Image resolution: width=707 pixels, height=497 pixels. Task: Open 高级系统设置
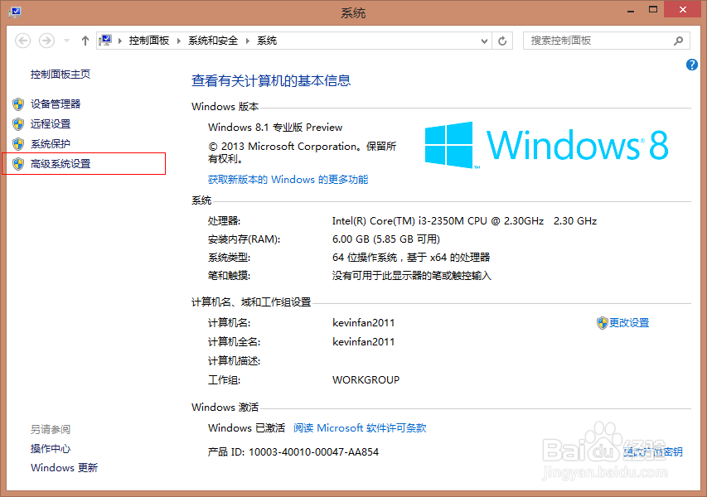click(x=61, y=163)
